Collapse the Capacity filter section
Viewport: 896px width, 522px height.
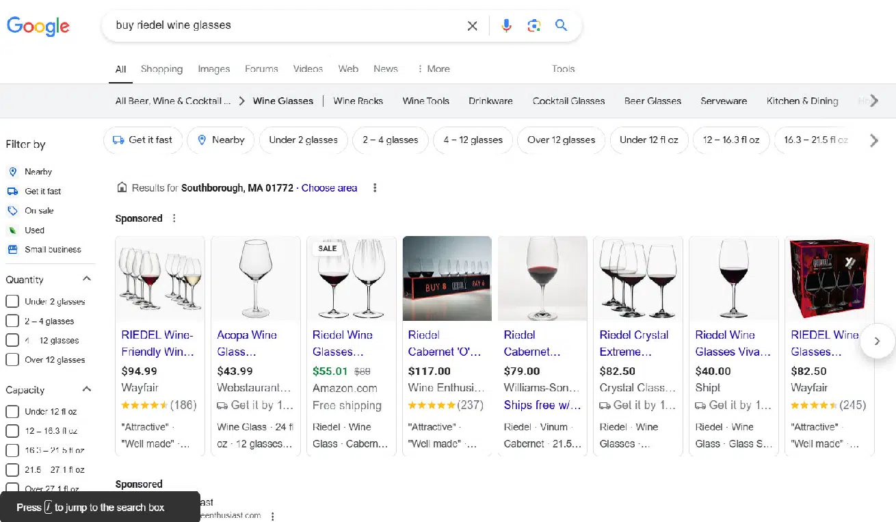pyautogui.click(x=87, y=389)
